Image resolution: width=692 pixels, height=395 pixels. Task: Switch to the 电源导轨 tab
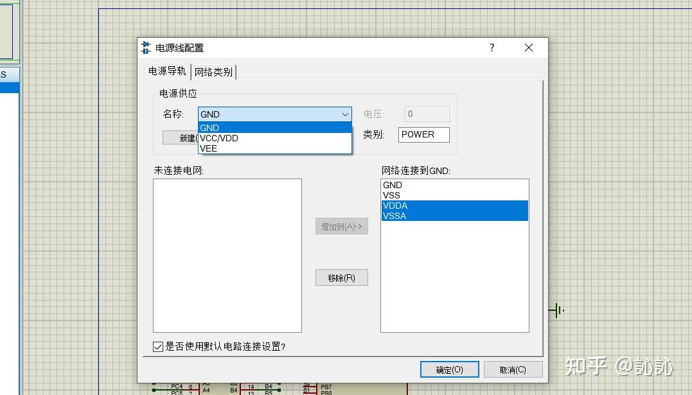pyautogui.click(x=167, y=71)
